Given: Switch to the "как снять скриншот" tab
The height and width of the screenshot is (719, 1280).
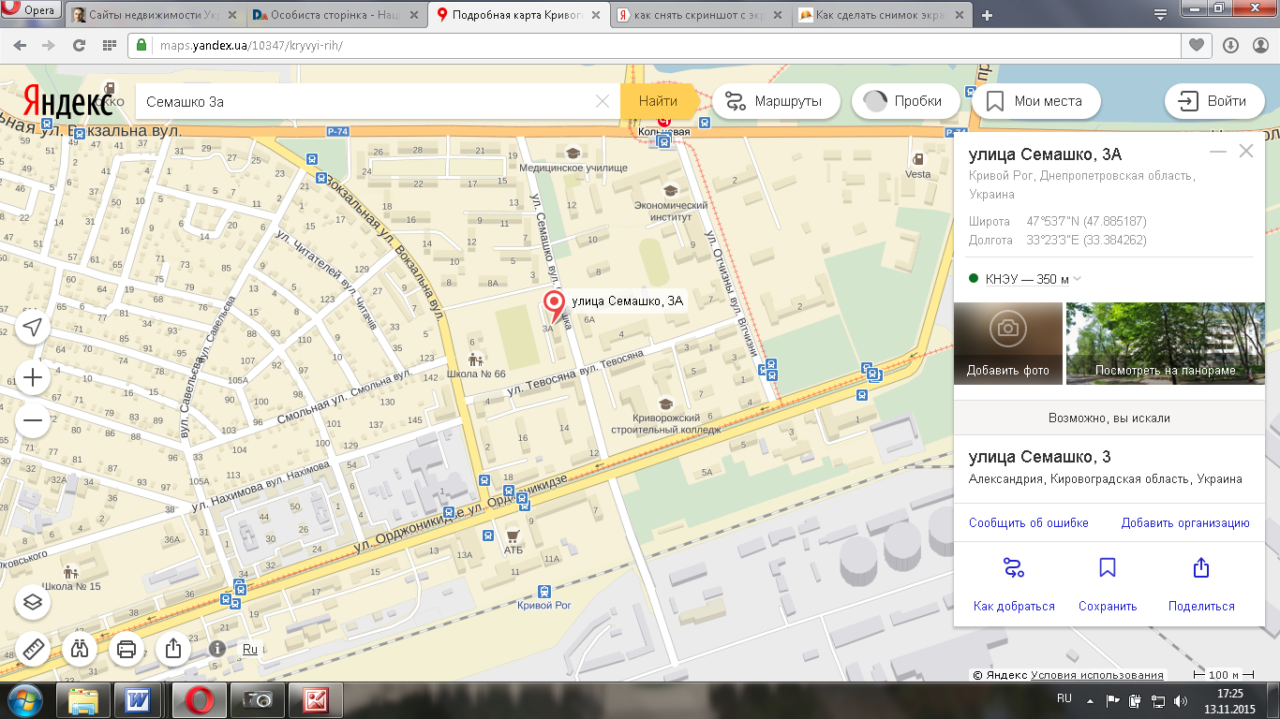Looking at the screenshot, I should 701,15.
